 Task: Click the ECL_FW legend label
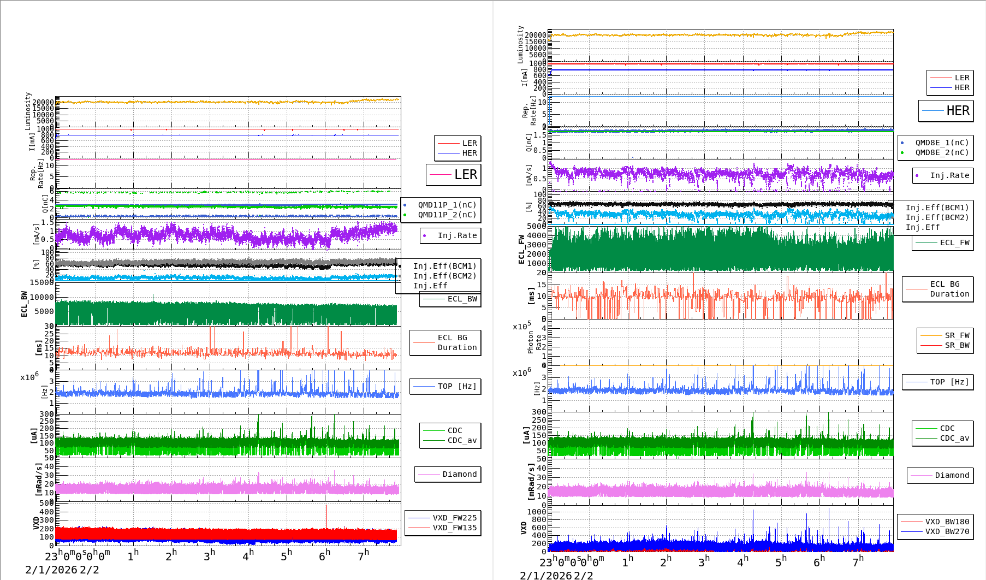coord(954,242)
